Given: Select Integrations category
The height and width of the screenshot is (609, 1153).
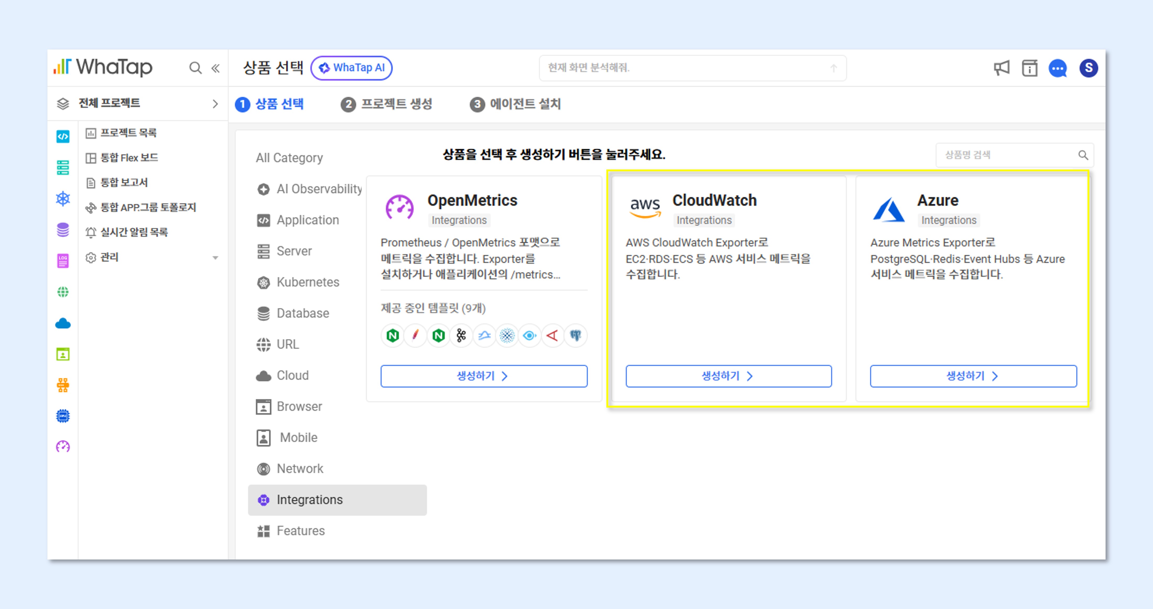Looking at the screenshot, I should pos(337,500).
